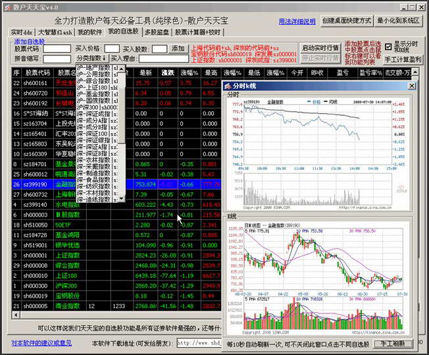Choose 深-深证100 from the dropdown list
Viewport: 429px width, 355px height.
(x=97, y=134)
